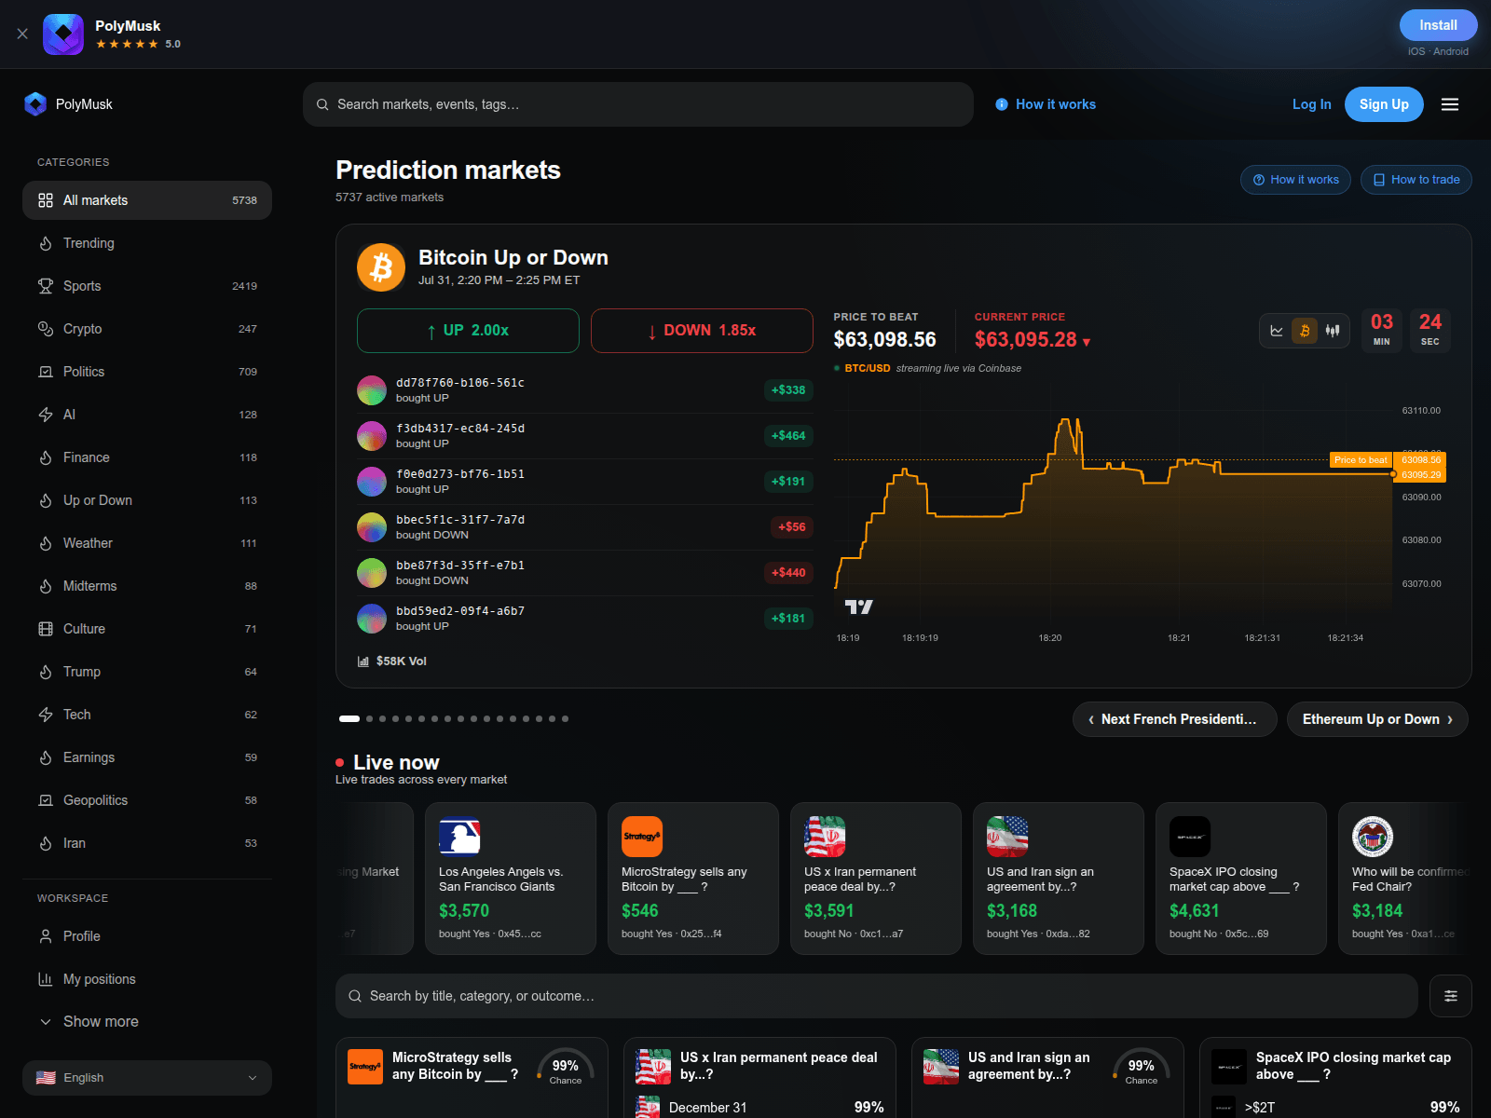Viewport: 1491px width, 1118px height.
Task: Switch to line chart view
Action: coord(1277,331)
